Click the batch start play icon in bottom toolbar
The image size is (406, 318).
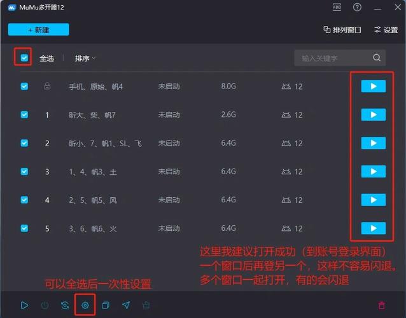click(x=24, y=305)
